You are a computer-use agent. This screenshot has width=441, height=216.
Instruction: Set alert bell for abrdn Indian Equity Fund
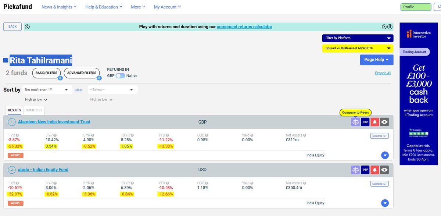point(375,170)
